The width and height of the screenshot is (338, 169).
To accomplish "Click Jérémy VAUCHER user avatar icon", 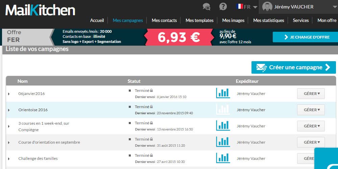I will pos(267,7).
